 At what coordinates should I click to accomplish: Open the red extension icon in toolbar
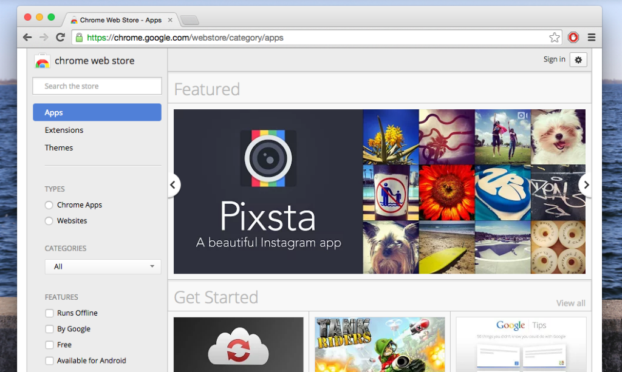(x=573, y=38)
